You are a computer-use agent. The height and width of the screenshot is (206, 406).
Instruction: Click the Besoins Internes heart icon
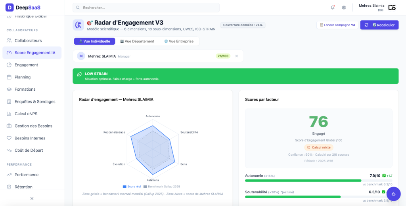9,138
